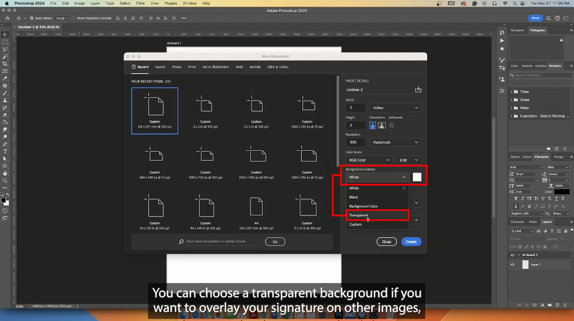This screenshot has height=321, width=574.
Task: Hide Layer 1 visibility eye
Action: [x=512, y=265]
